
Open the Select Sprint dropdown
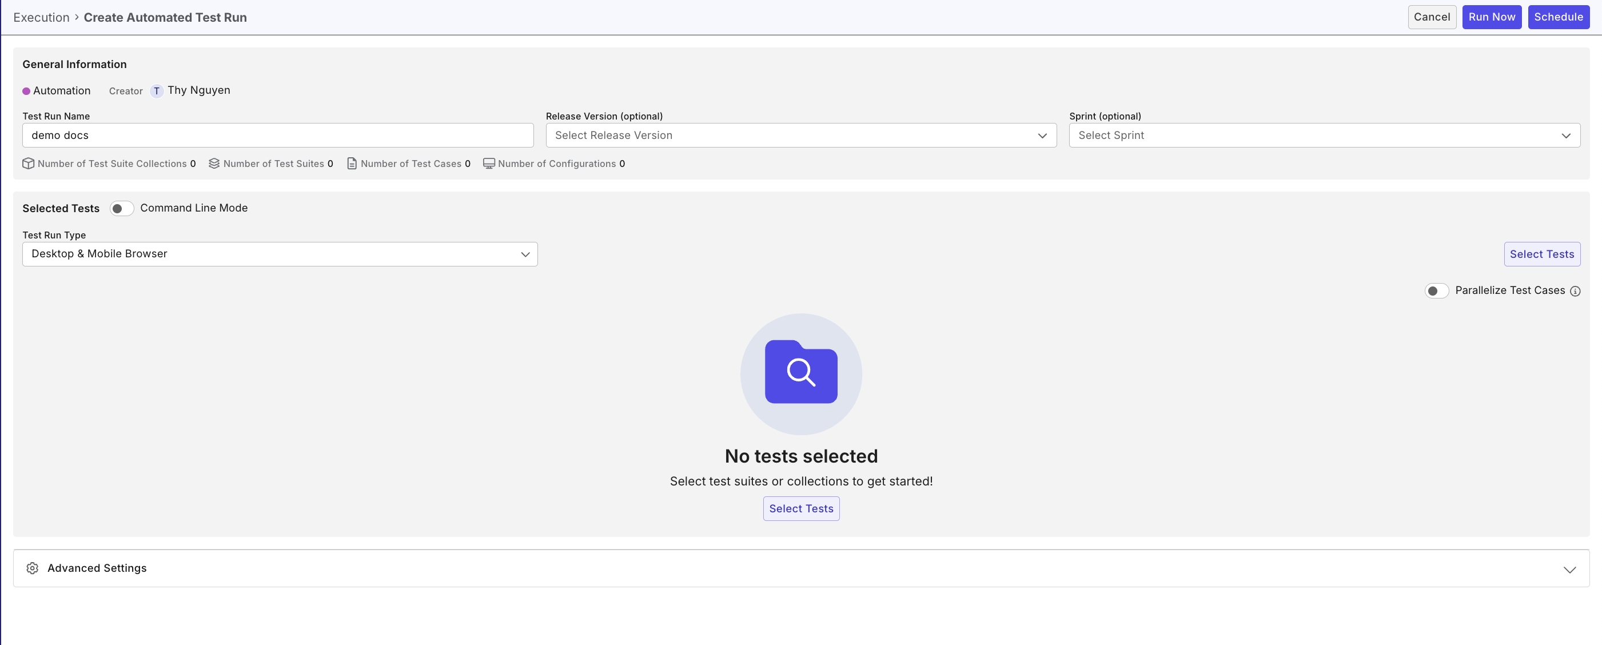1324,136
